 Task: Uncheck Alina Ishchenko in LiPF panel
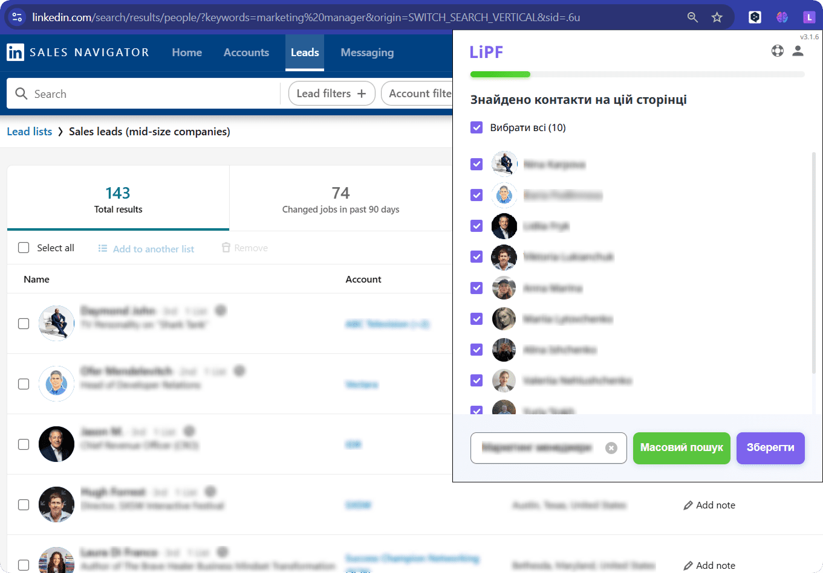click(x=477, y=349)
